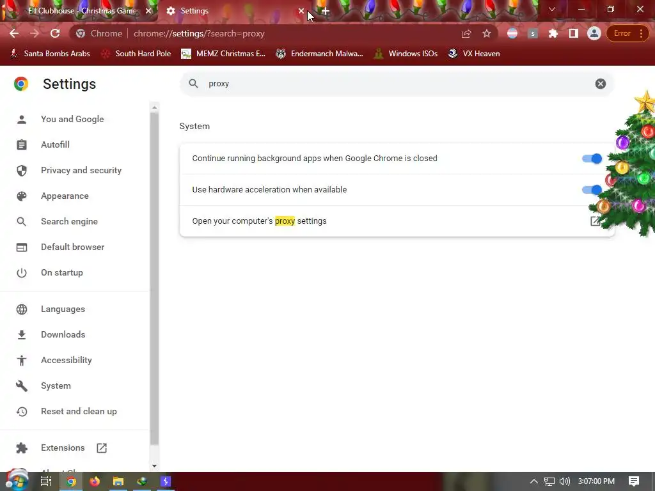Click Chrome icon in the taskbar
Viewport: 655px width, 491px height.
point(72,481)
